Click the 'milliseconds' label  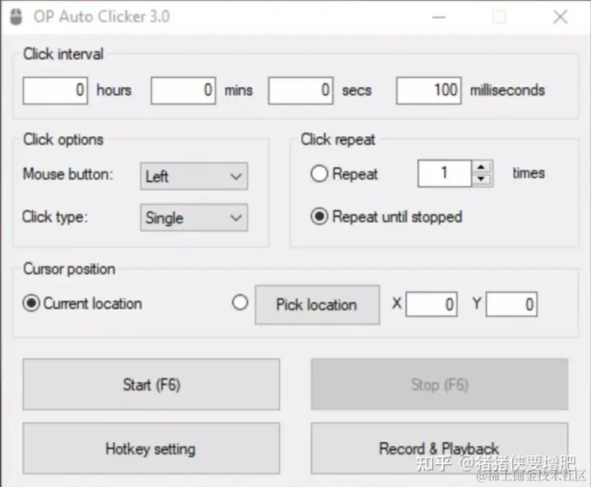(x=507, y=90)
